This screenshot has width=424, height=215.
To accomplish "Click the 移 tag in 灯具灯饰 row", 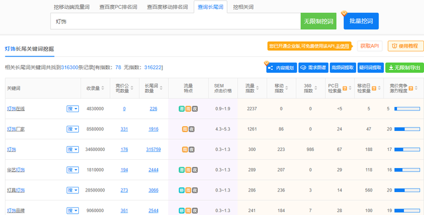I will click(182, 190).
